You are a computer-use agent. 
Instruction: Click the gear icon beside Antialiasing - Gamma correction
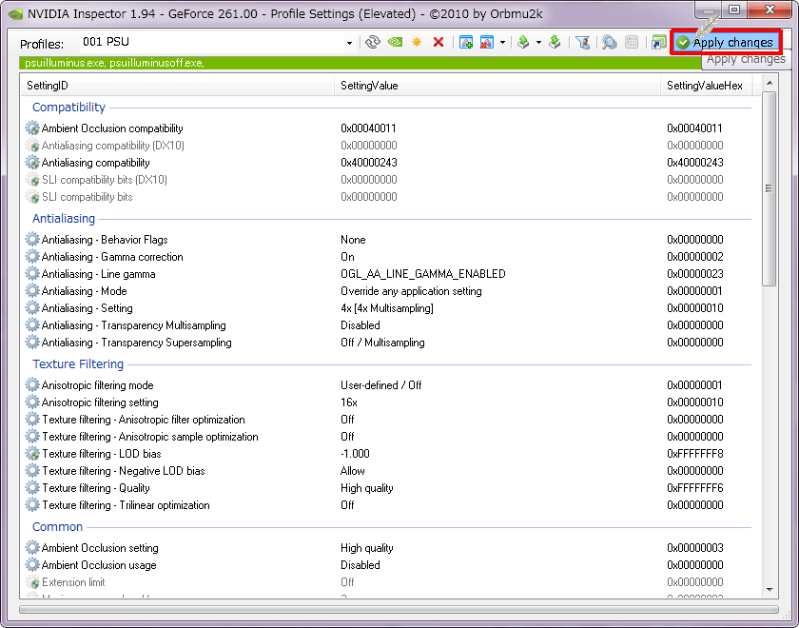pyautogui.click(x=32, y=256)
